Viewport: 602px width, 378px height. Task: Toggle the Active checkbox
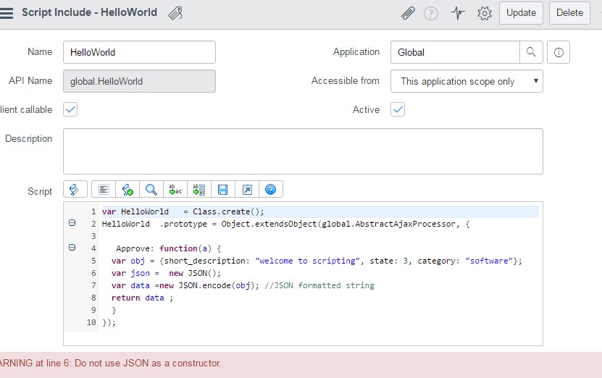coord(398,109)
